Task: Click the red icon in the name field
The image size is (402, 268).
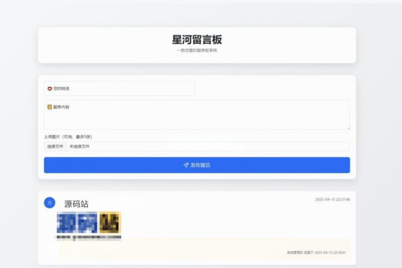Action: pos(50,89)
